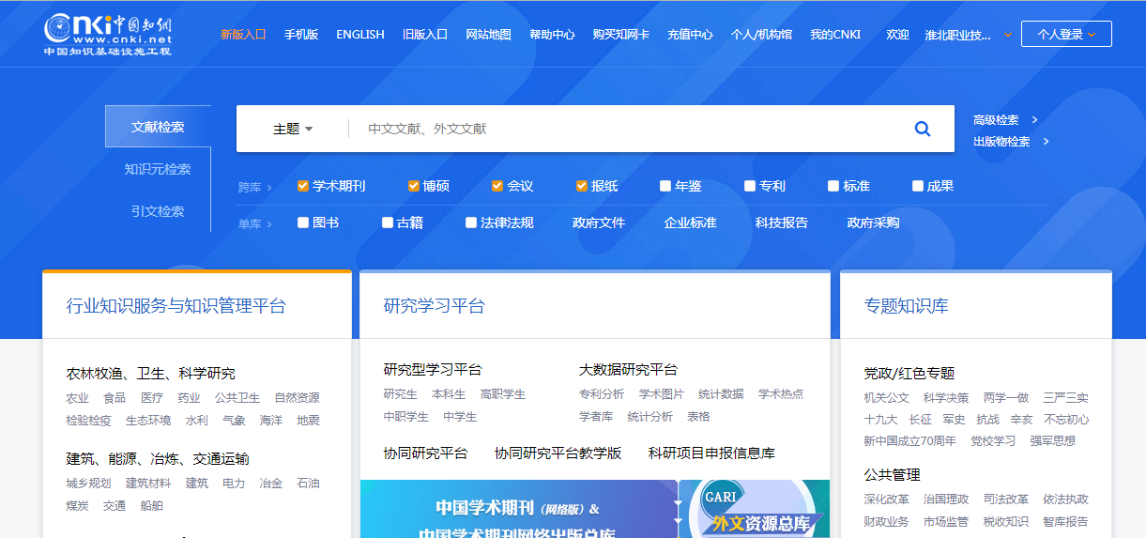Image resolution: width=1146 pixels, height=538 pixels.
Task: Select 科技报告 database
Action: 782,223
